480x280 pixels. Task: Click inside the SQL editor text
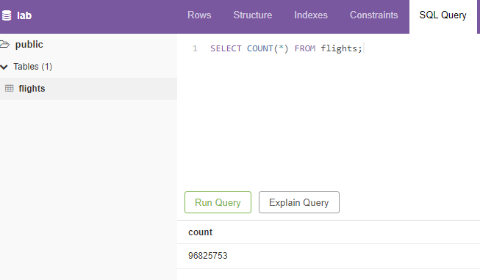(x=286, y=48)
